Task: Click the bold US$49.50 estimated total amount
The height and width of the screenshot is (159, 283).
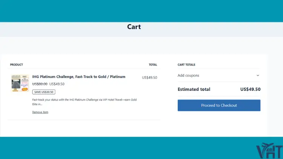Action: coord(250,89)
